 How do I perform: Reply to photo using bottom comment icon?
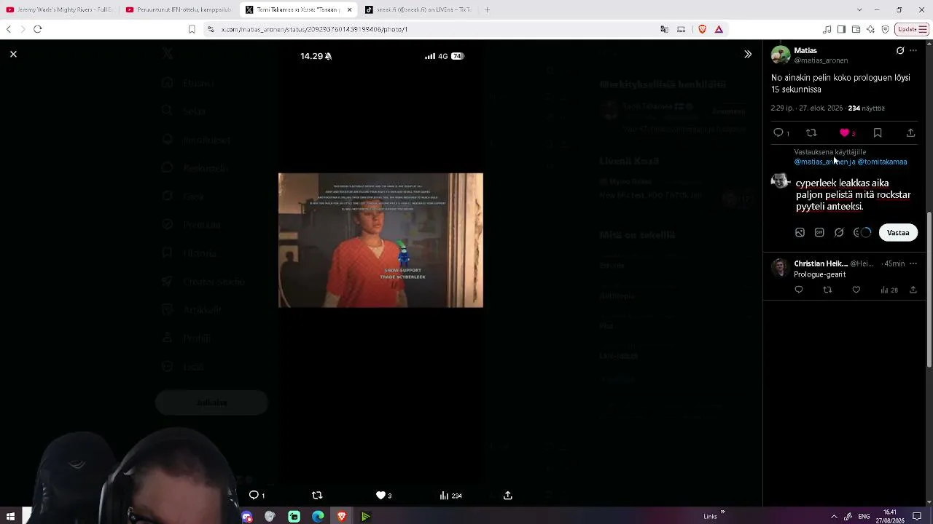pos(254,495)
